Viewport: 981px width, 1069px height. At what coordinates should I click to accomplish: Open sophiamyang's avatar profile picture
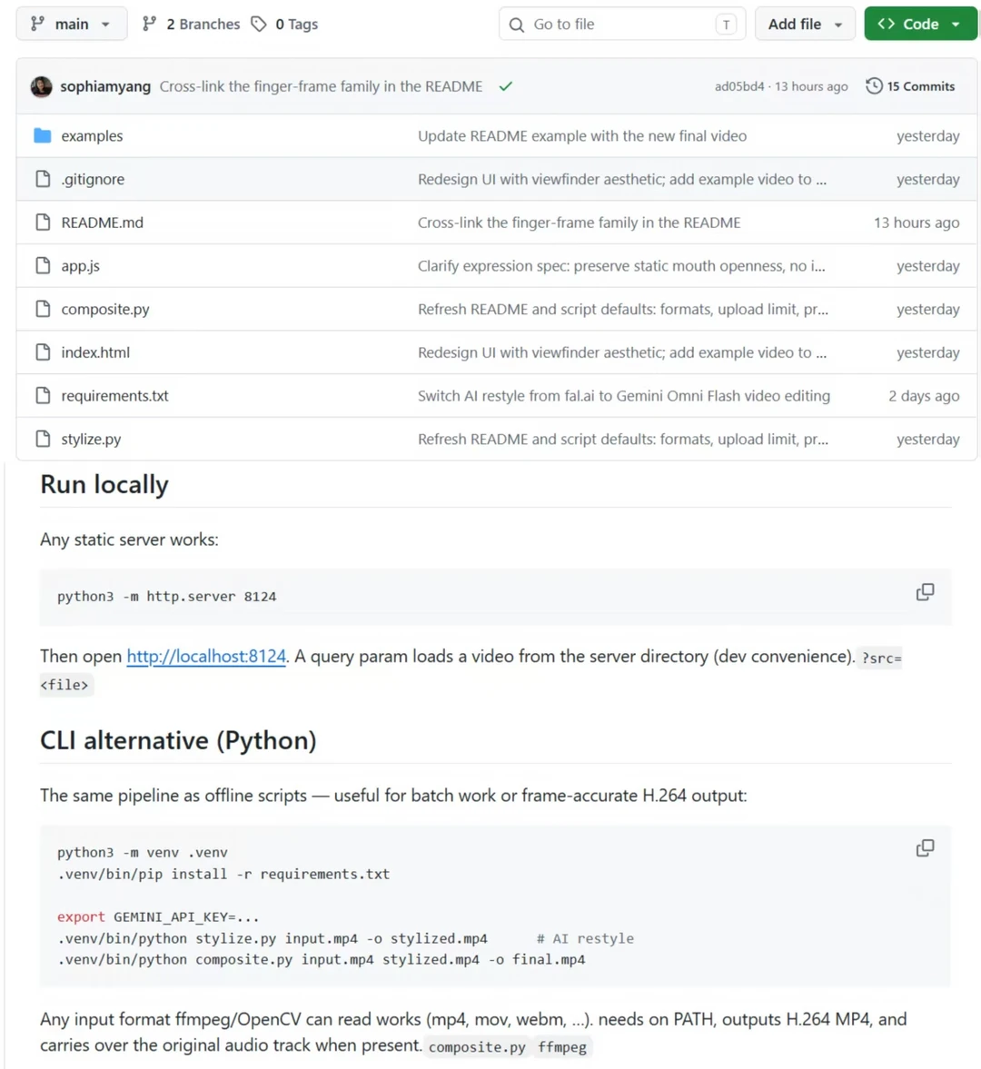[42, 86]
